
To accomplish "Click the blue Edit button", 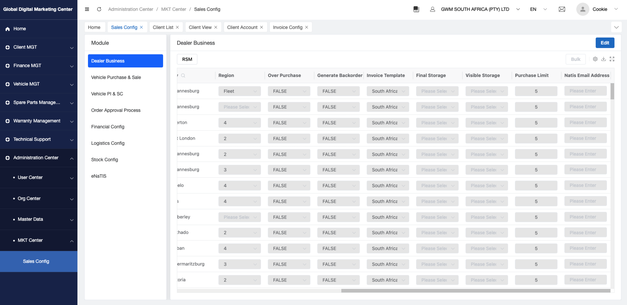I will [605, 43].
